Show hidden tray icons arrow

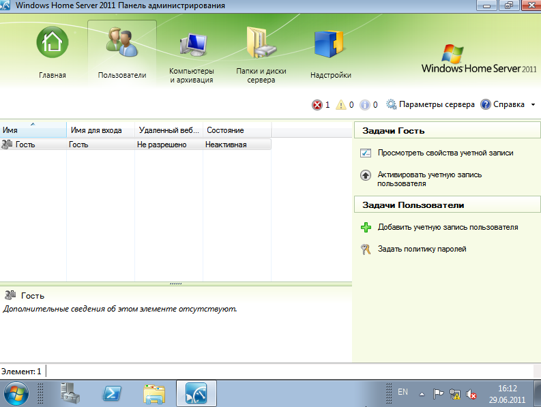click(422, 394)
